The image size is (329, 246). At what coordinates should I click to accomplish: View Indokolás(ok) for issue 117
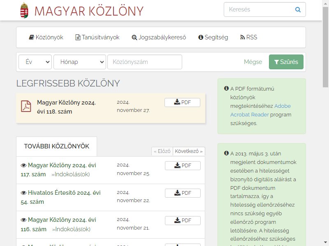(70, 175)
